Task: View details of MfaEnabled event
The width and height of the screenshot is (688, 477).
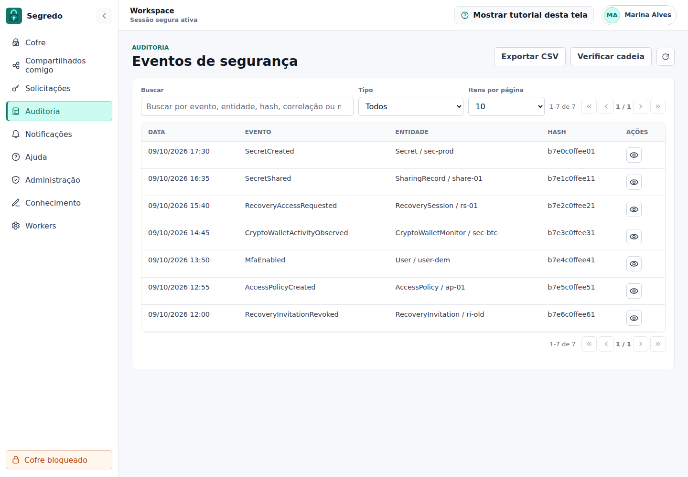Action: (x=634, y=264)
